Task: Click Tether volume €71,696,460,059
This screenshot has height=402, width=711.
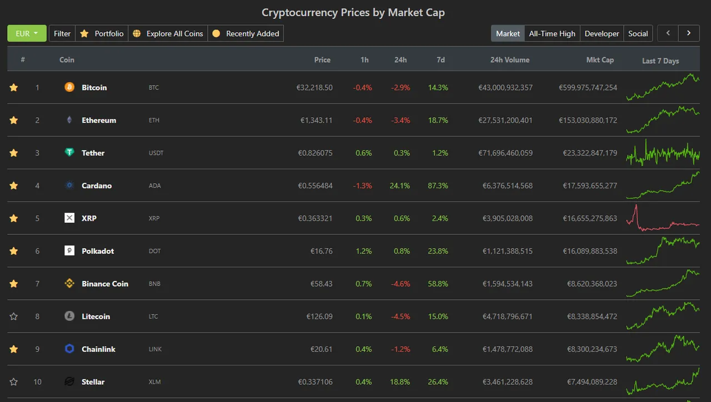Action: [505, 153]
